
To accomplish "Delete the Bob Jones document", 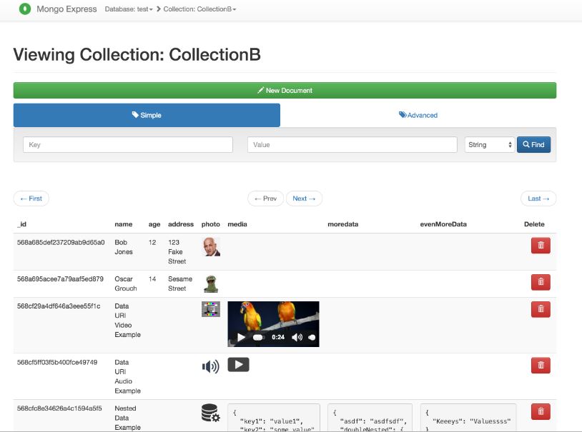I will [541, 245].
